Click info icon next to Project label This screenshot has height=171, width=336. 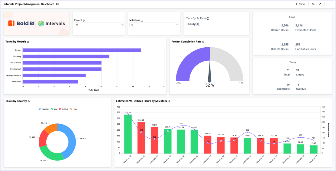84,21
